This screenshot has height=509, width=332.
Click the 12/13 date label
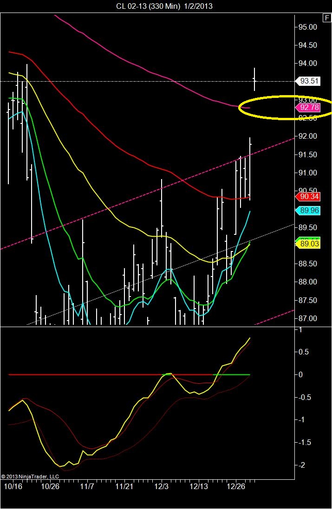(199, 486)
